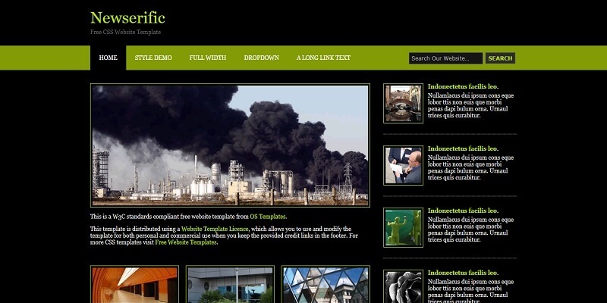Open the first Indonectetus facilis leo headline
Image resolution: width=607 pixels, height=303 pixels.
click(x=463, y=86)
